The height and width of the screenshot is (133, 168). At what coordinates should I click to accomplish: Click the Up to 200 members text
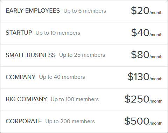pyautogui.click(x=70, y=121)
